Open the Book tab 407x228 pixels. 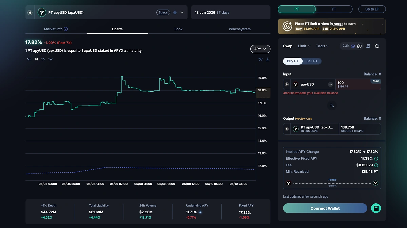[178, 29]
